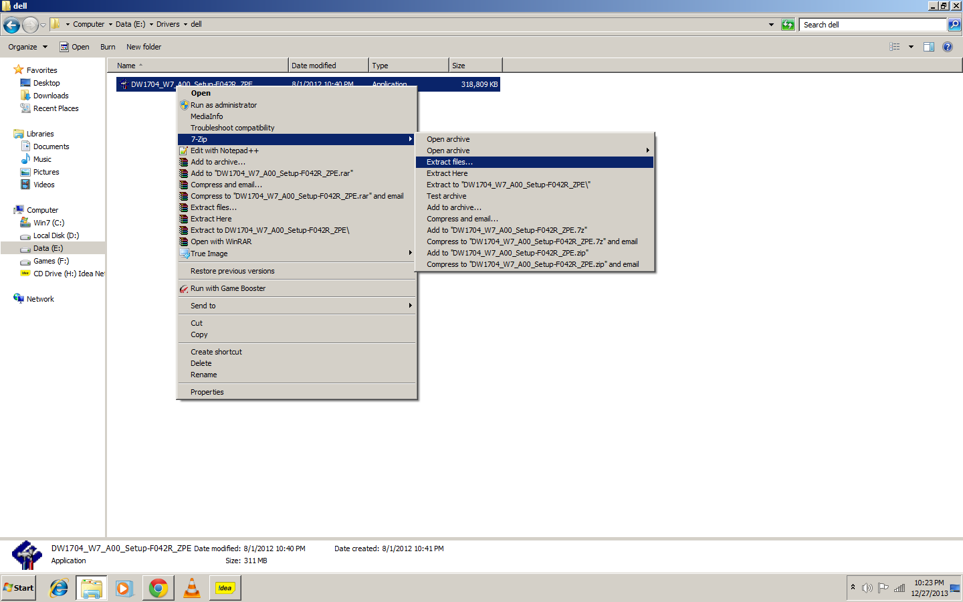Launch VLC media player from taskbar

pyautogui.click(x=192, y=588)
